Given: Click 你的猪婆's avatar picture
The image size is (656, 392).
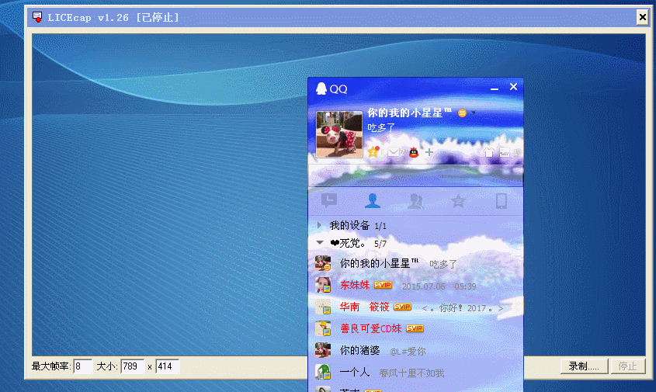Looking at the screenshot, I should tap(323, 350).
